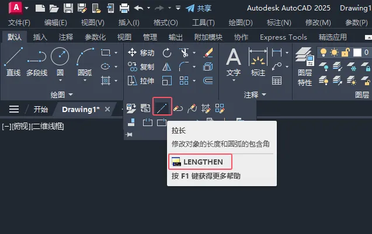Pin the expanded Modify panel open
The width and height of the screenshot is (372, 234).
click(x=130, y=135)
